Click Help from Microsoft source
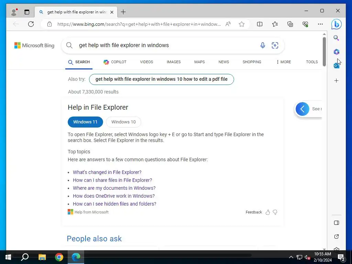Screen dimensions: 352x264 [x=88, y=212]
